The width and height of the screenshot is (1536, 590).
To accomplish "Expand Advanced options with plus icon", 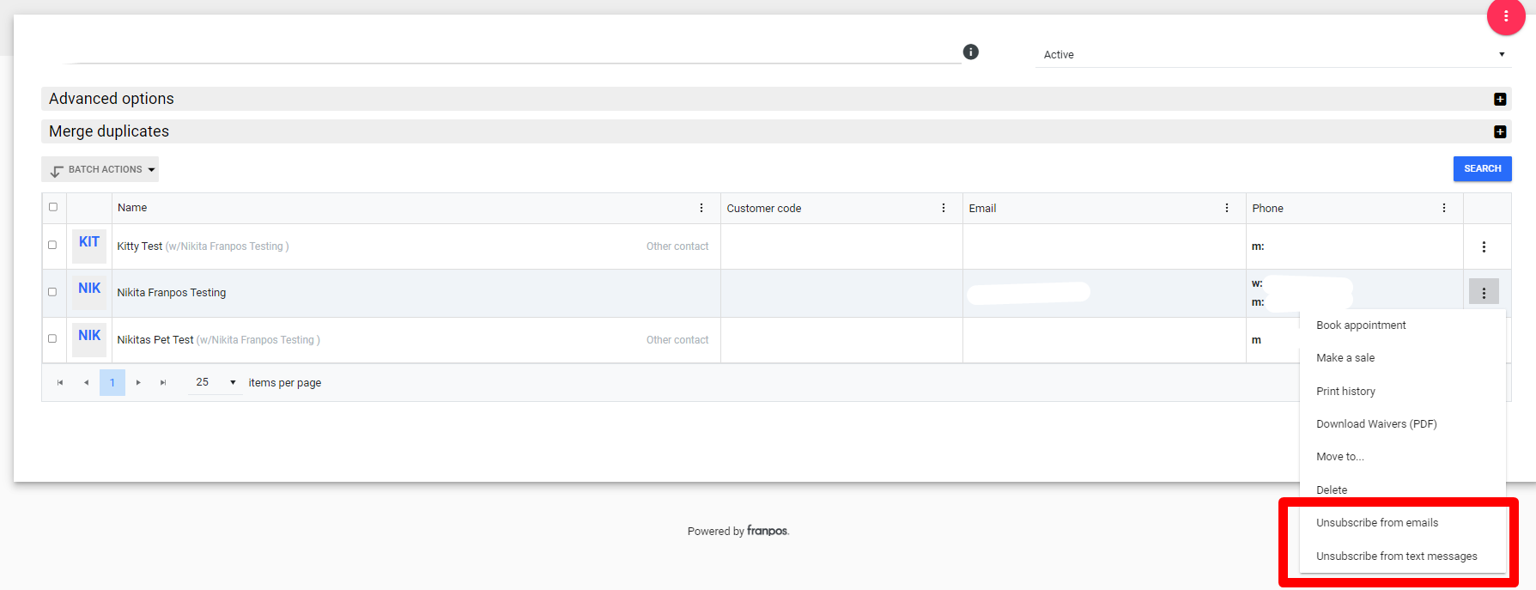I will point(1500,99).
